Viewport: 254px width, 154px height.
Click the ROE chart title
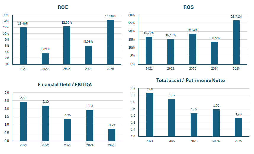[x=63, y=7]
